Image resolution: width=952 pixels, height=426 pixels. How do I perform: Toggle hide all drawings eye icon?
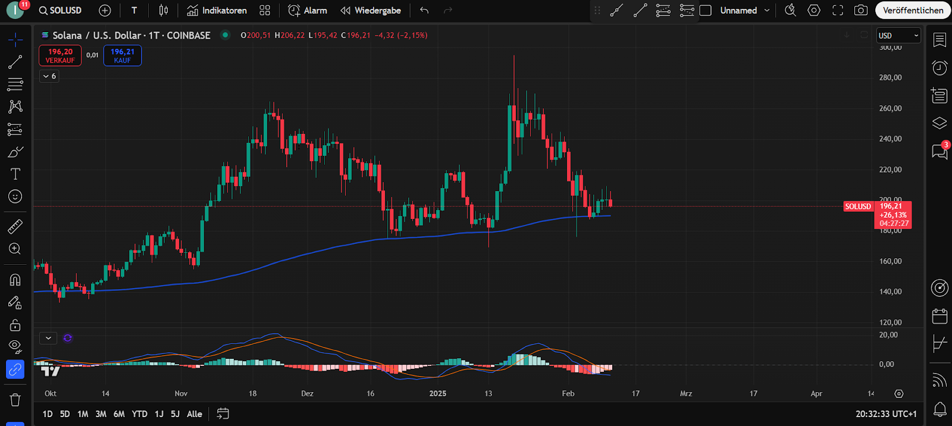tap(15, 346)
